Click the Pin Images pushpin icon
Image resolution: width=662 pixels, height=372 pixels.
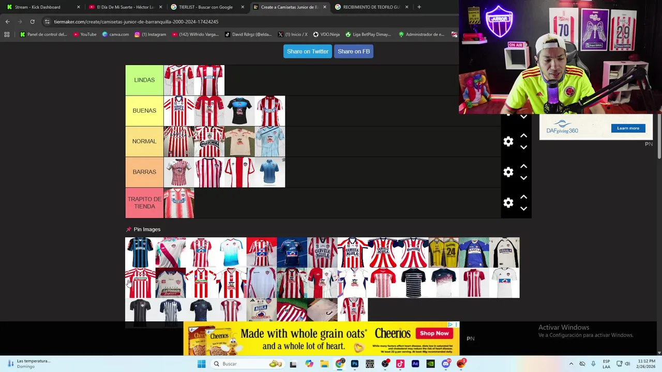[129, 229]
